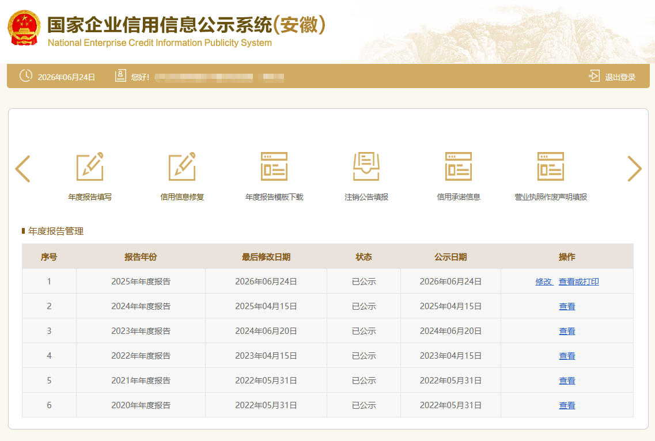This screenshot has height=441, width=655.
Task: Click 查看 for the 2023年年度报告 row
Action: point(567,331)
